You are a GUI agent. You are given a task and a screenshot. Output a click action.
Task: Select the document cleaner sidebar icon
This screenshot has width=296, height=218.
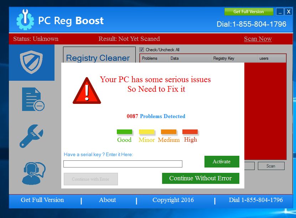click(33, 99)
